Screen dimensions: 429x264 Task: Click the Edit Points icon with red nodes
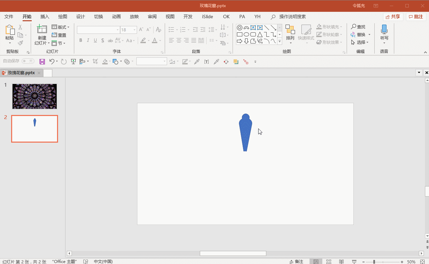tap(246, 62)
